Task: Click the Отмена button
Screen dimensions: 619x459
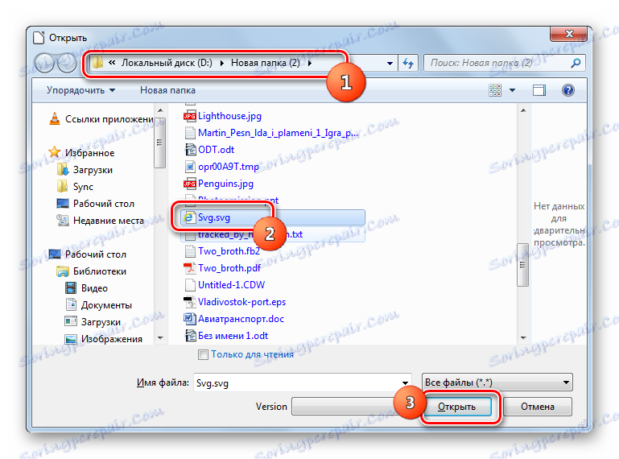Action: [537, 407]
